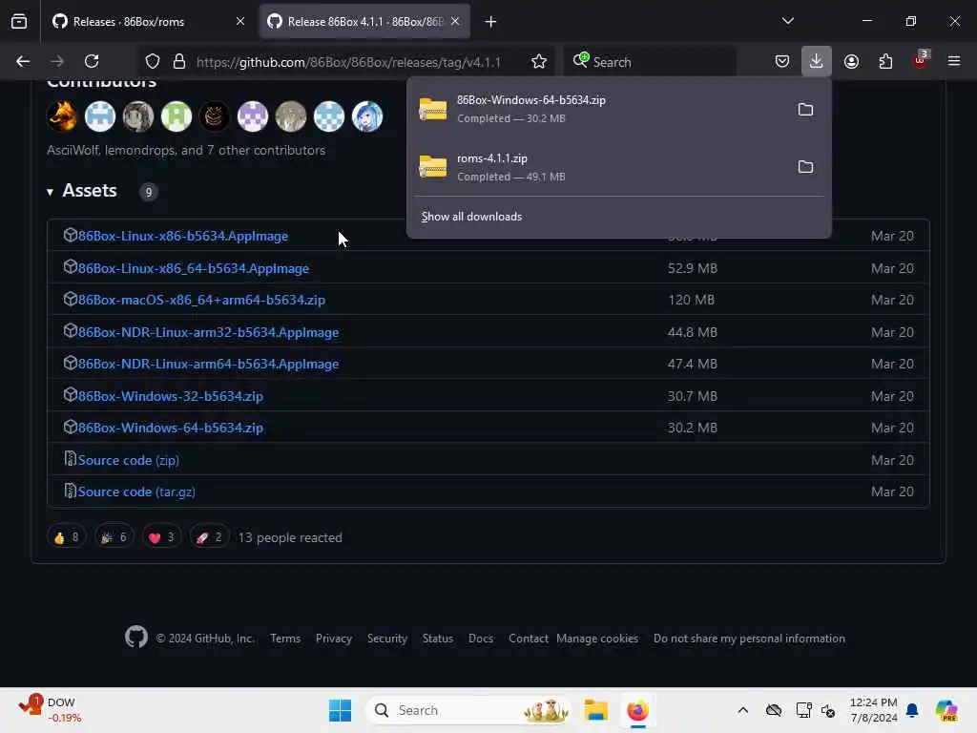Image resolution: width=977 pixels, height=733 pixels.
Task: Open Firefox application hamburger menu
Action: pos(953,61)
